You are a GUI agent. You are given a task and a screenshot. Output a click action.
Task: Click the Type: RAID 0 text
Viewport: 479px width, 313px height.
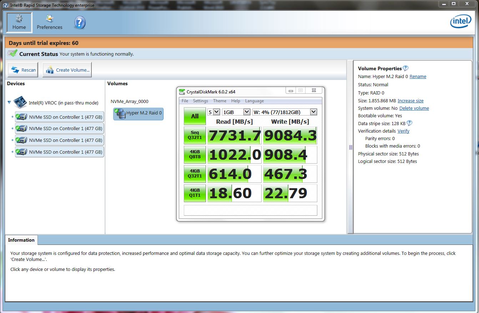pos(371,93)
